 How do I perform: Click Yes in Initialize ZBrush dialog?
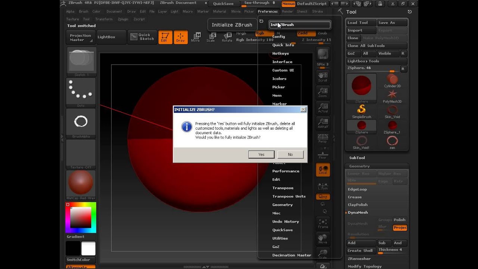261,154
